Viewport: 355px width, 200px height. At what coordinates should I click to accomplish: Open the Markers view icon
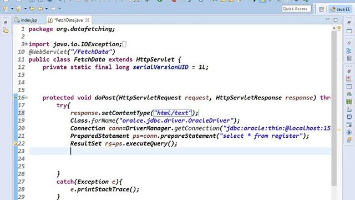coord(349,79)
